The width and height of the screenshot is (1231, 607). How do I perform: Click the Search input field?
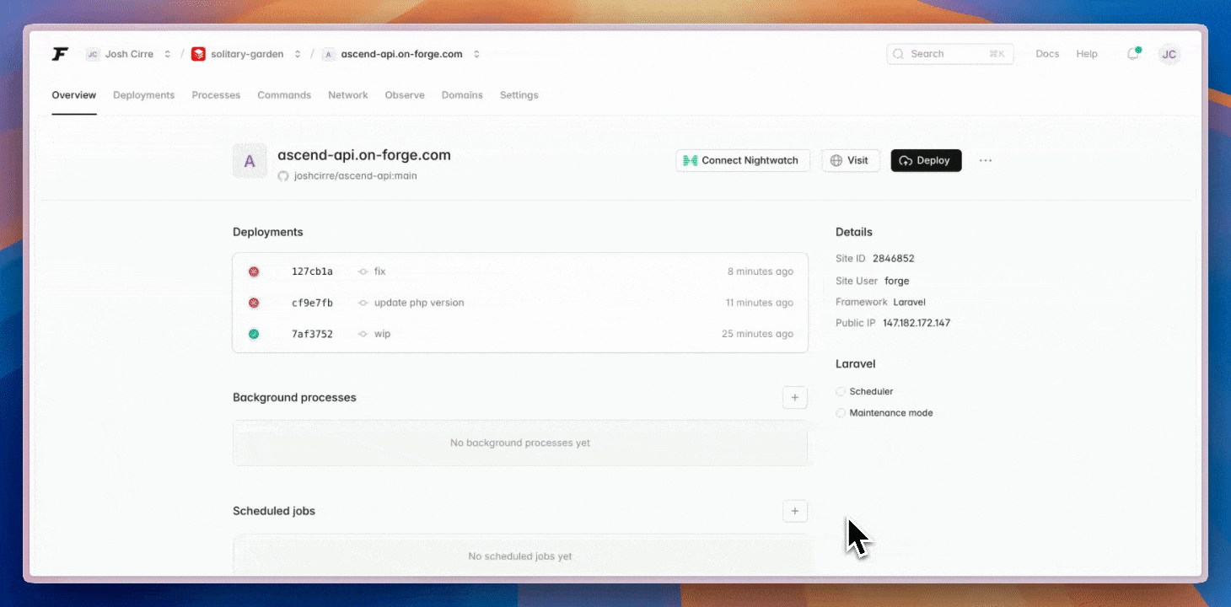pos(944,54)
